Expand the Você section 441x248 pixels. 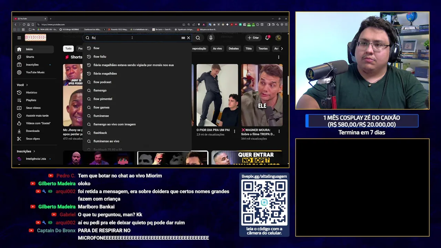22,85
